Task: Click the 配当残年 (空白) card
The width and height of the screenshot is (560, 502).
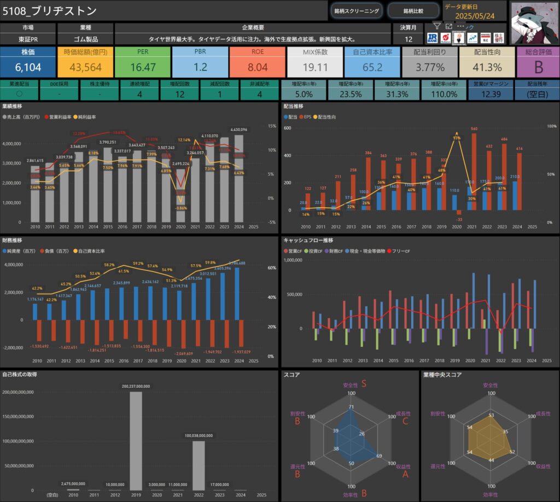Action: 537,90
